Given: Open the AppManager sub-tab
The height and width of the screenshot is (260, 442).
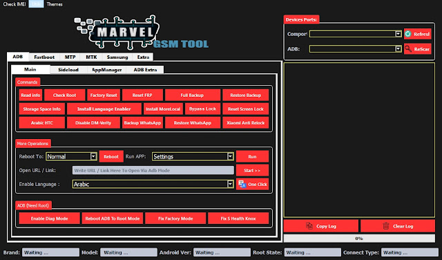Looking at the screenshot, I should click(x=107, y=70).
